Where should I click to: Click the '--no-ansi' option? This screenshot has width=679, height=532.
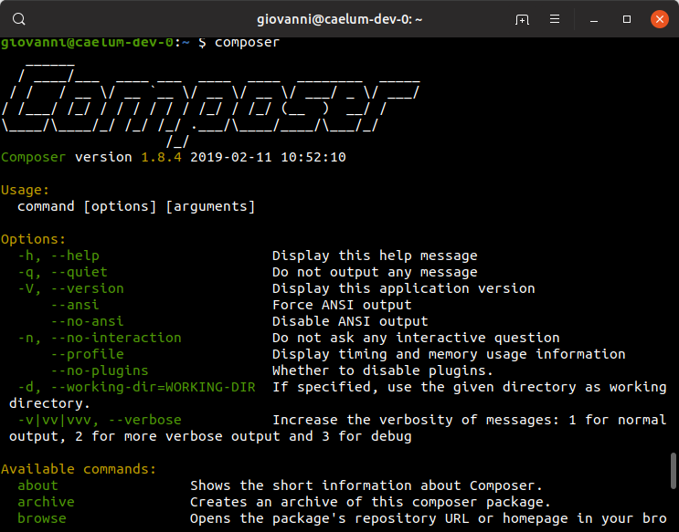pos(87,321)
